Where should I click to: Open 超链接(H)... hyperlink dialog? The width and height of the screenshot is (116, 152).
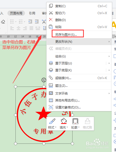click(x=79, y=78)
